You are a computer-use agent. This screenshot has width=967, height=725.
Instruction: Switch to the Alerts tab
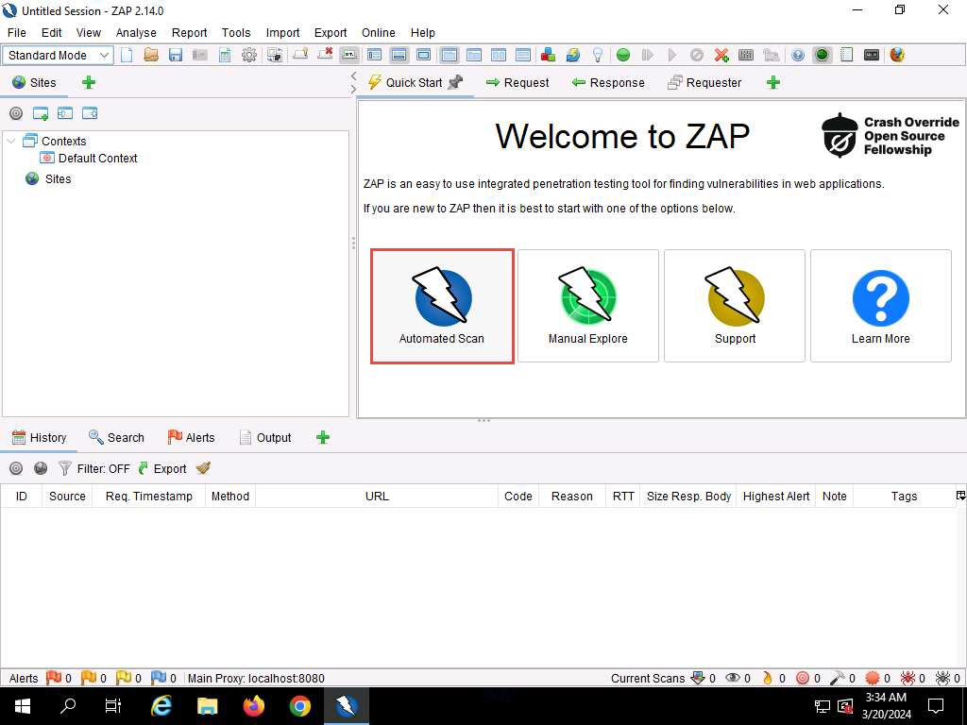tap(192, 437)
